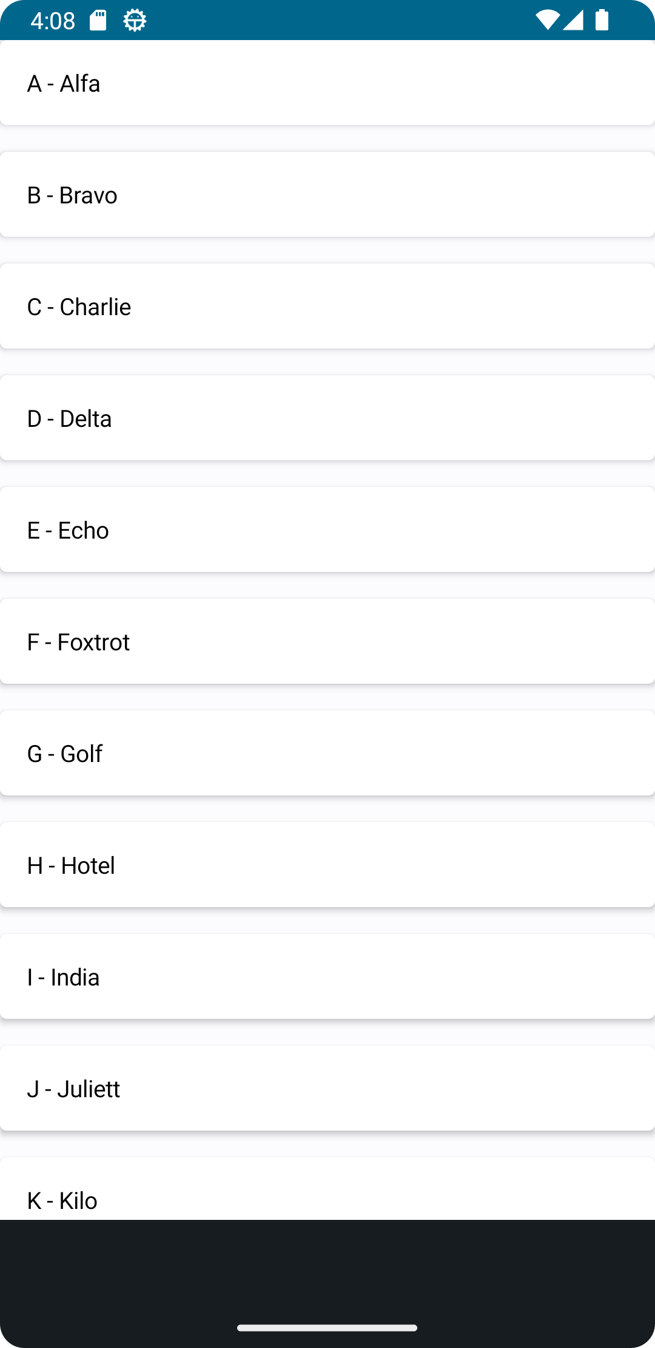Tap the SD card status icon
The image size is (655, 1348).
click(98, 21)
